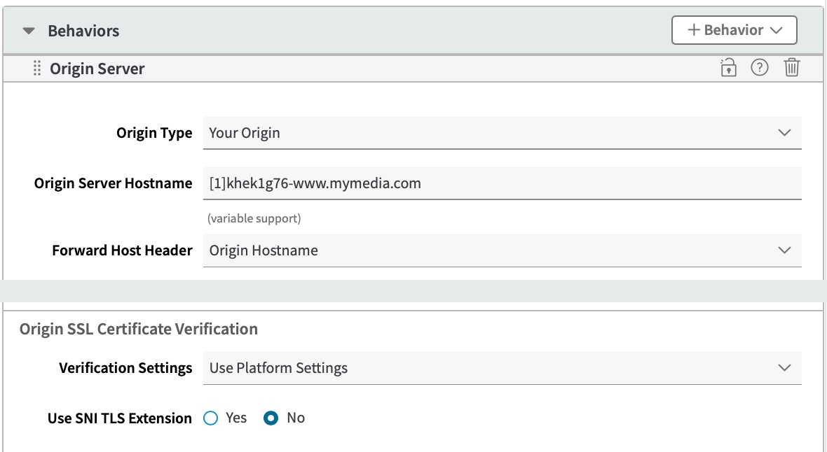Open help for the Origin Server behavior
Screen dimensions: 827x452
[760, 68]
